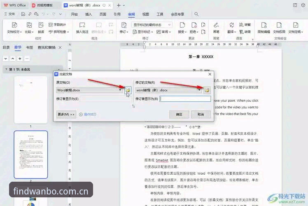Click 文档定稿 finalize document icon

(295, 25)
